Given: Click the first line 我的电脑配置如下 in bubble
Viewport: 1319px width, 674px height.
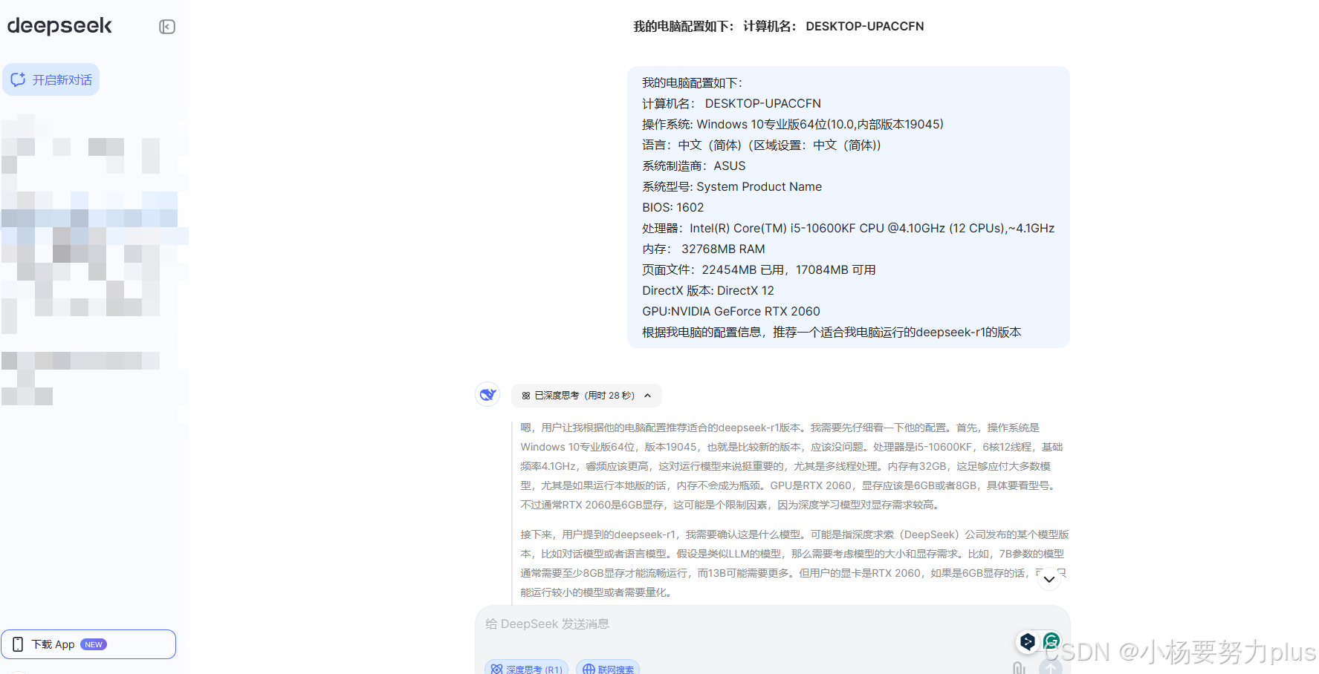Looking at the screenshot, I should coord(693,82).
